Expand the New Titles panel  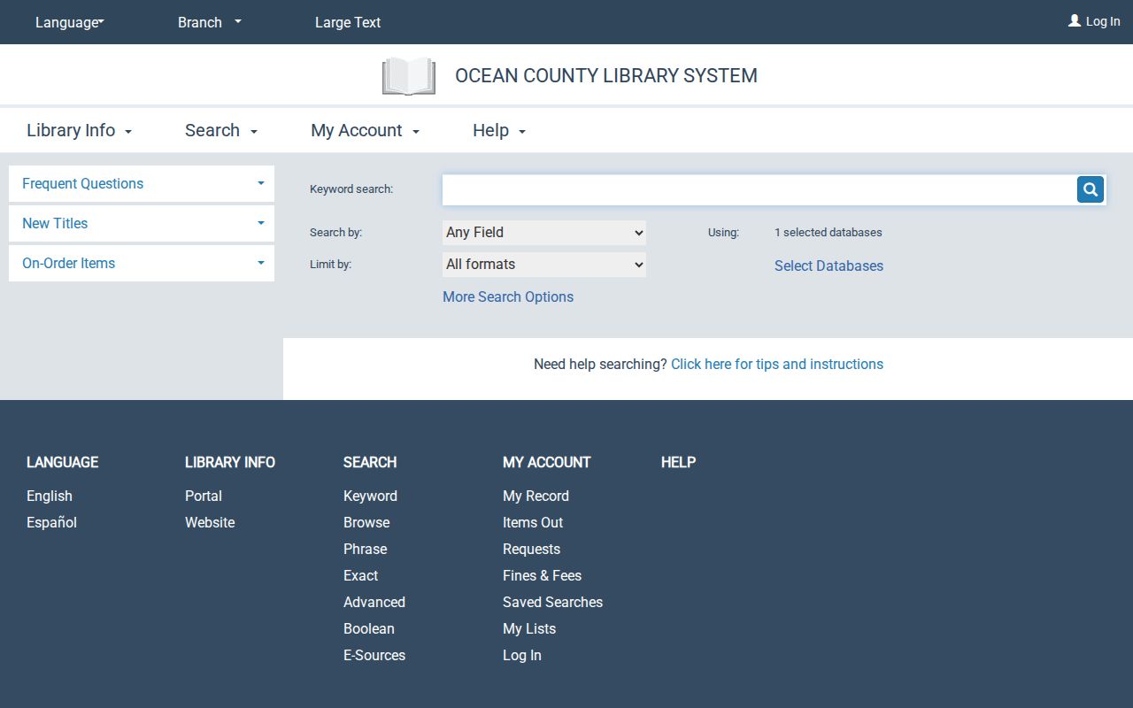click(x=142, y=223)
